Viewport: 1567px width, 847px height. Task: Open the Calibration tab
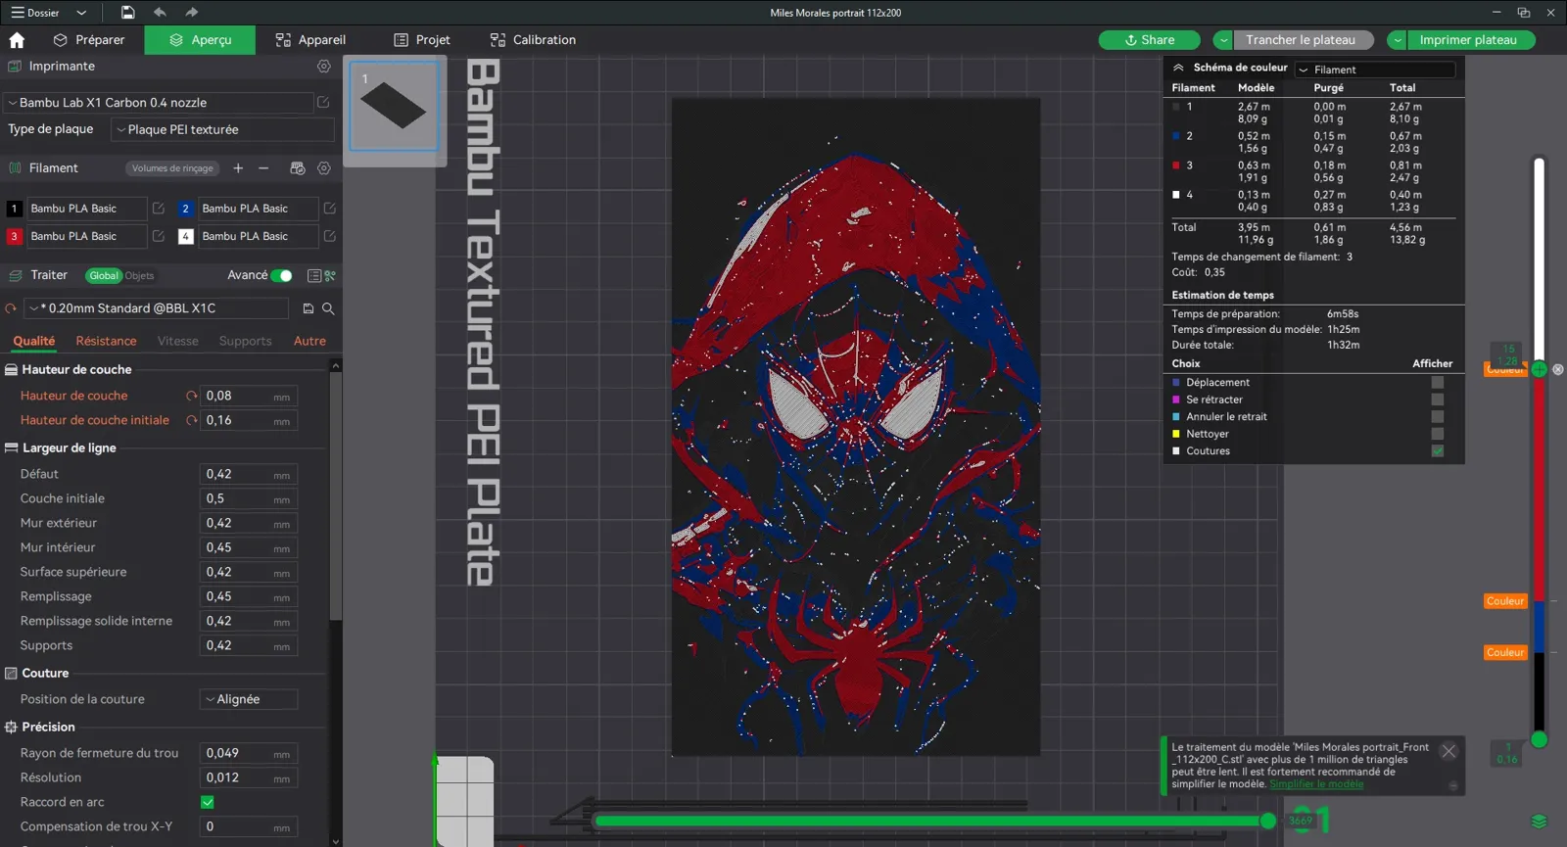pyautogui.click(x=533, y=40)
